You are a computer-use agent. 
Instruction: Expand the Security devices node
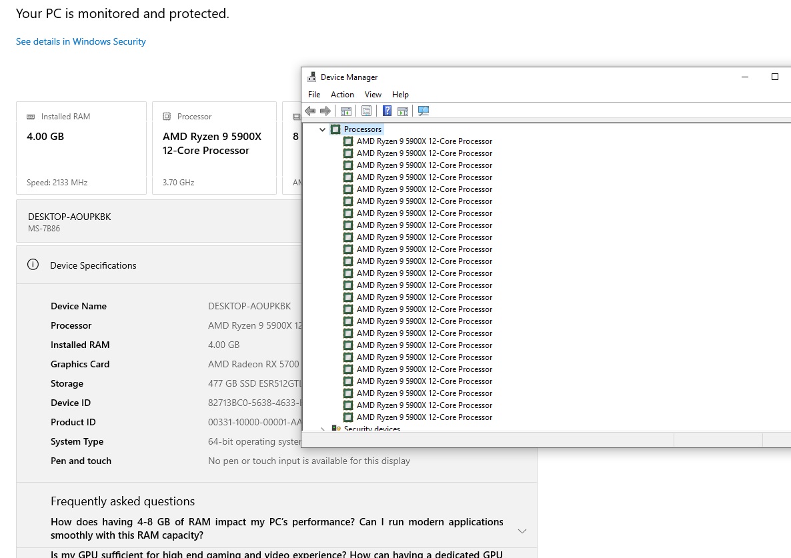pyautogui.click(x=323, y=429)
